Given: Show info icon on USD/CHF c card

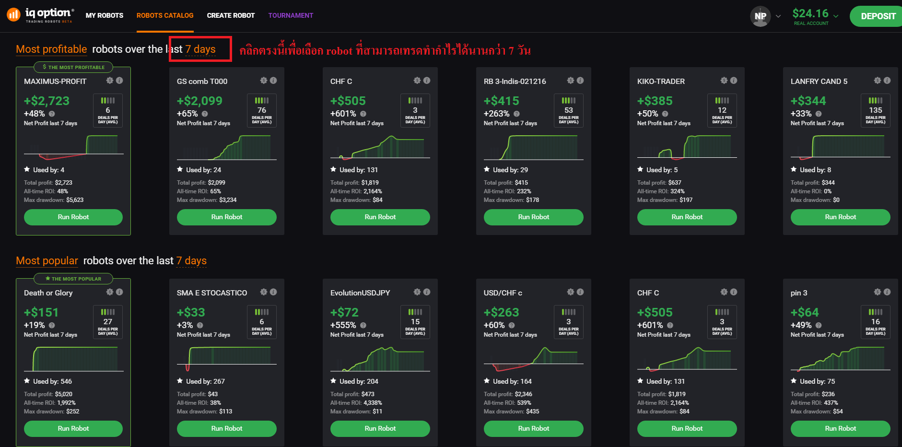Looking at the screenshot, I should [580, 292].
